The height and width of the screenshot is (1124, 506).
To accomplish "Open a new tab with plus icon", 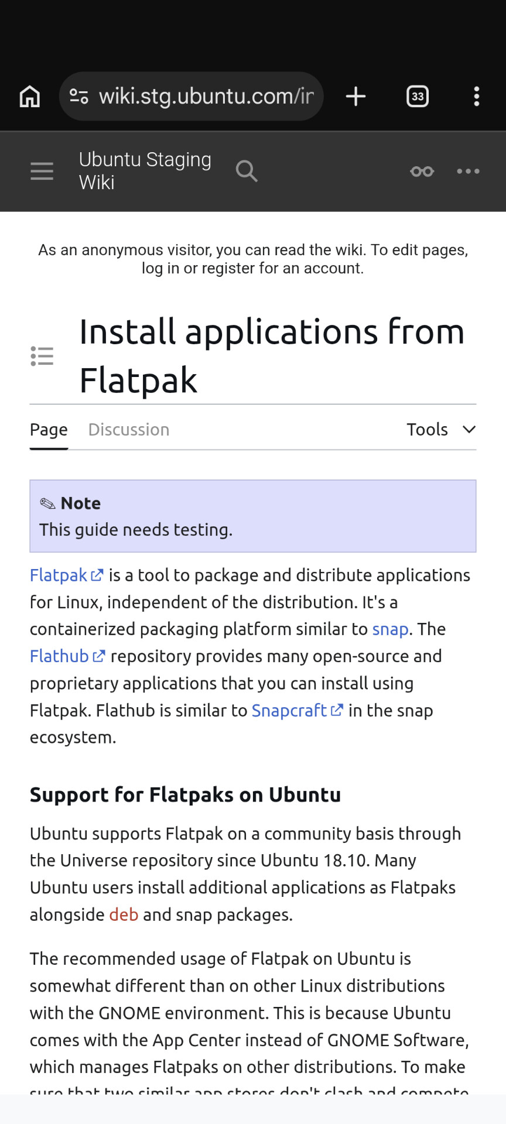I will (355, 97).
